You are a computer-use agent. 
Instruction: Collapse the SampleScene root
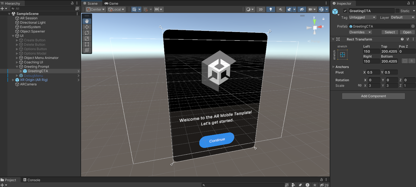[9, 14]
